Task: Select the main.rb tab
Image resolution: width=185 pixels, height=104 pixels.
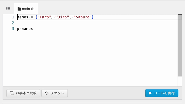Action: pyautogui.click(x=26, y=9)
